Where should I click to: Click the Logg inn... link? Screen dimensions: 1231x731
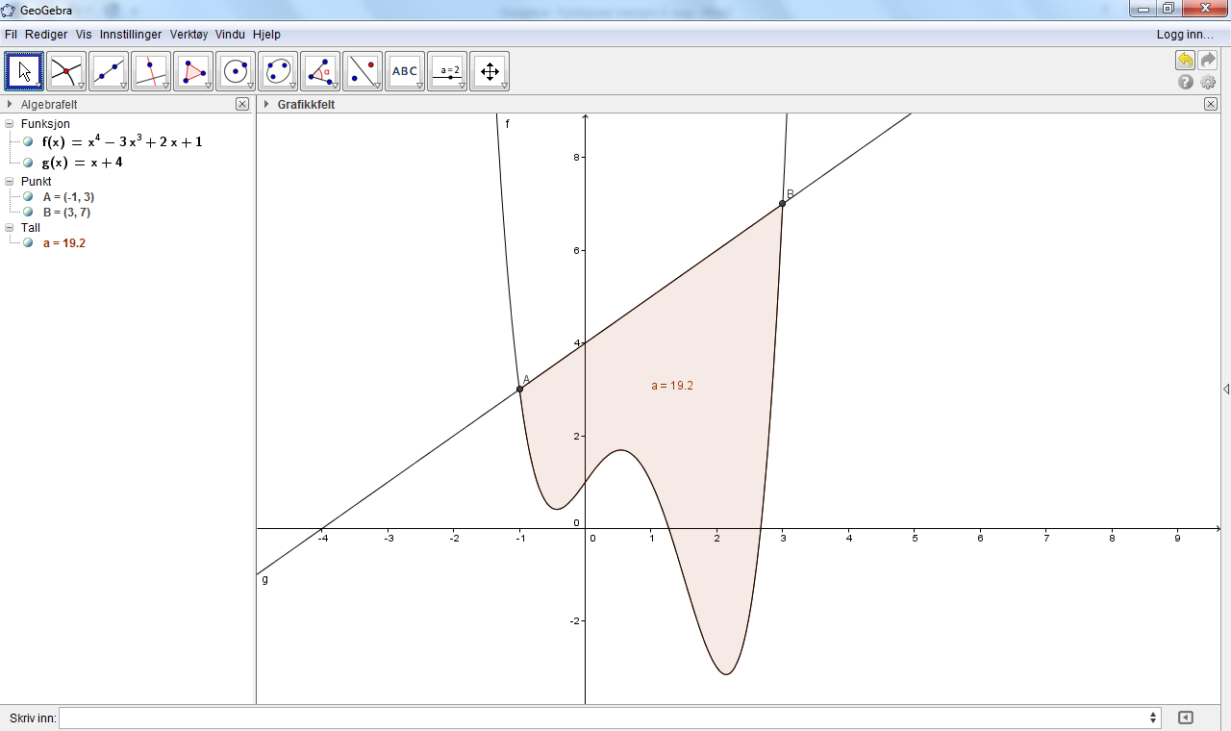[x=1185, y=34]
